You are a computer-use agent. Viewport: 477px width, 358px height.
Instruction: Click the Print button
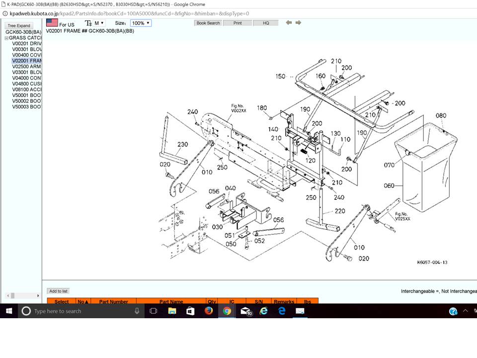[238, 23]
